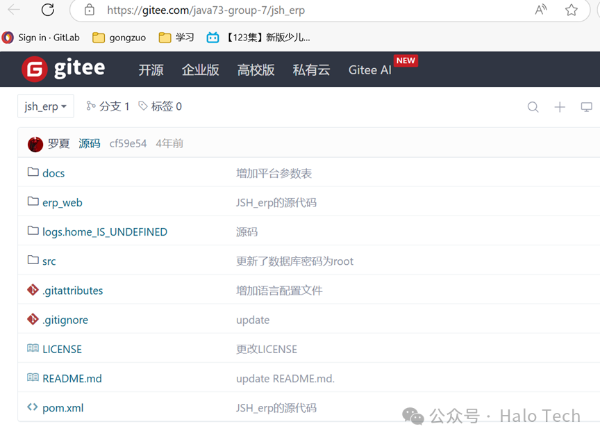Click the read aloud icon in address bar

coord(541,10)
